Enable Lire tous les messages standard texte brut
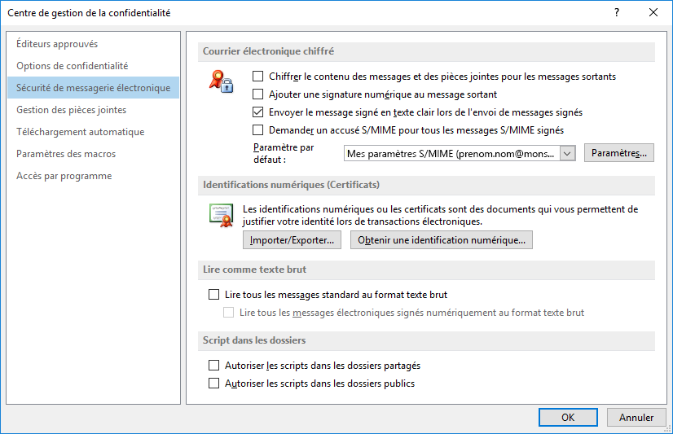Image resolution: width=673 pixels, height=434 pixels. point(213,295)
